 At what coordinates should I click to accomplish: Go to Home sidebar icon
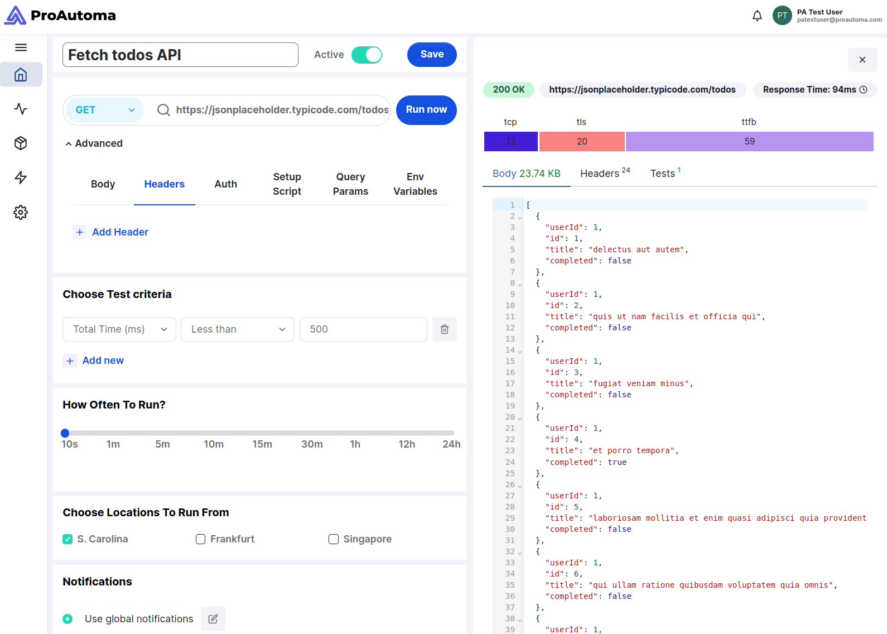pos(21,74)
